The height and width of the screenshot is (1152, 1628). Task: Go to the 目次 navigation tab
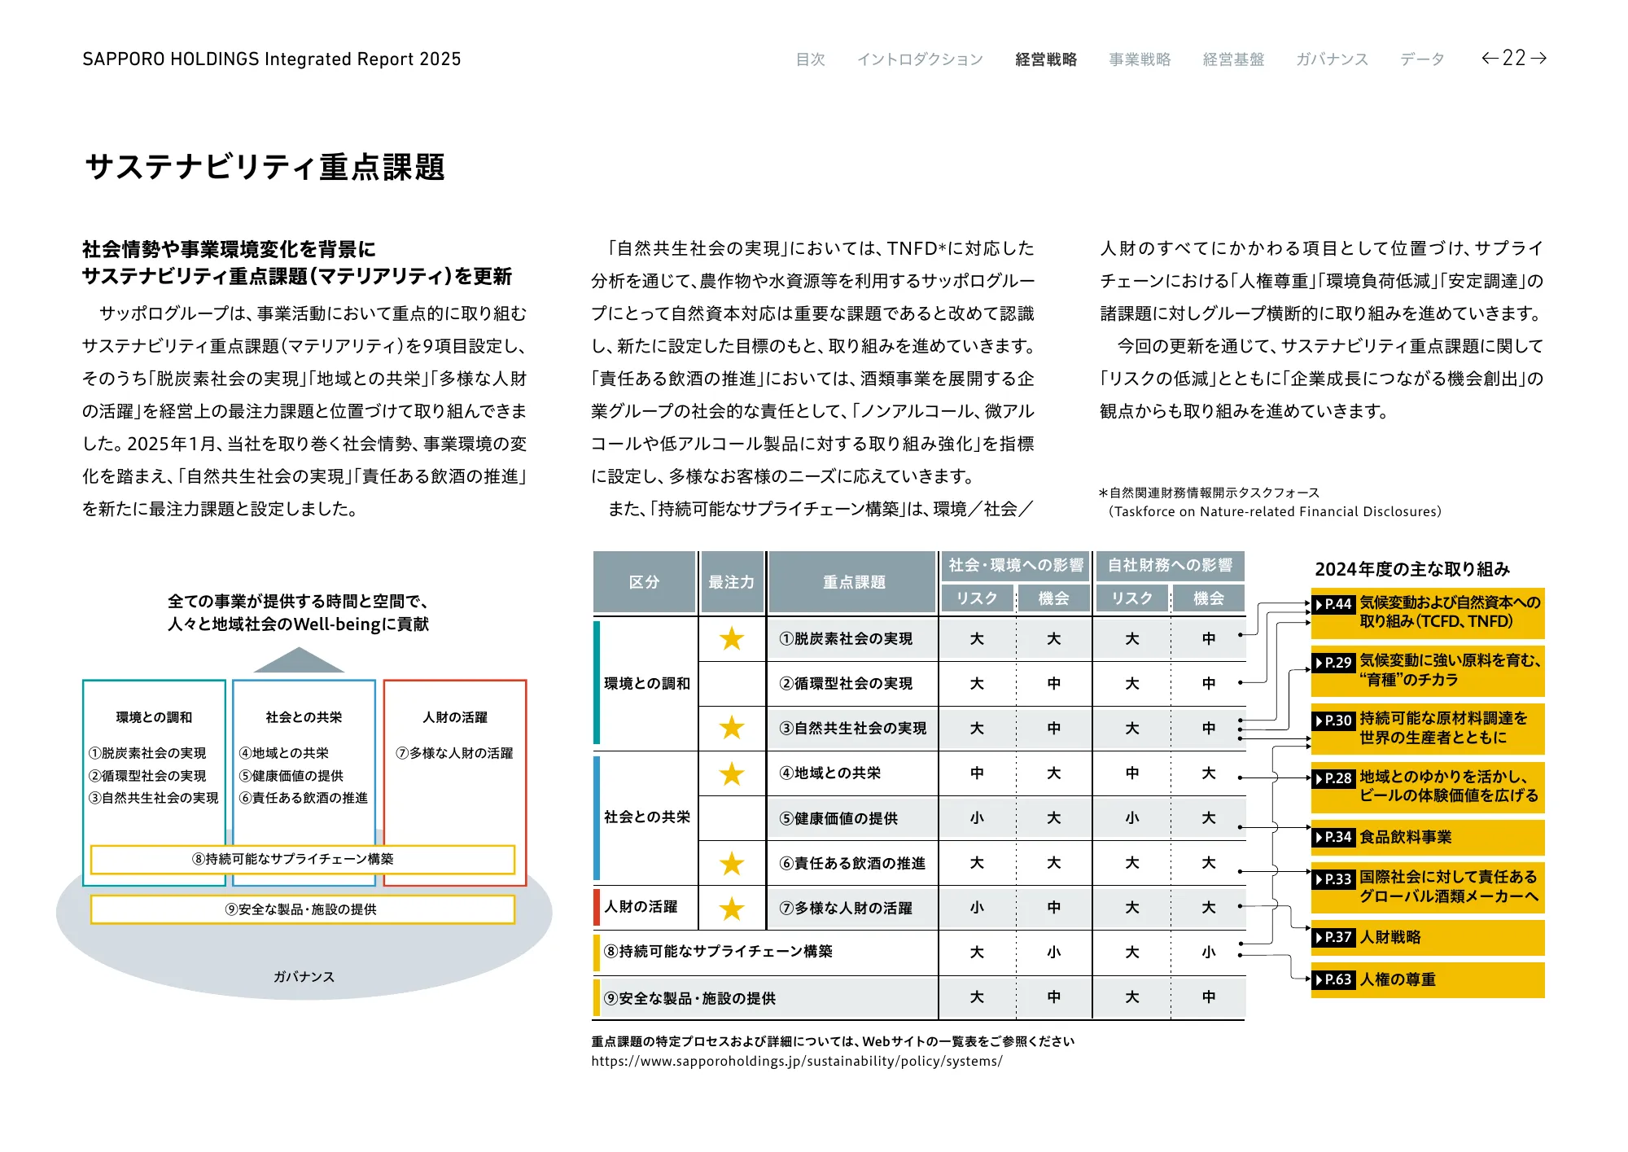click(810, 59)
